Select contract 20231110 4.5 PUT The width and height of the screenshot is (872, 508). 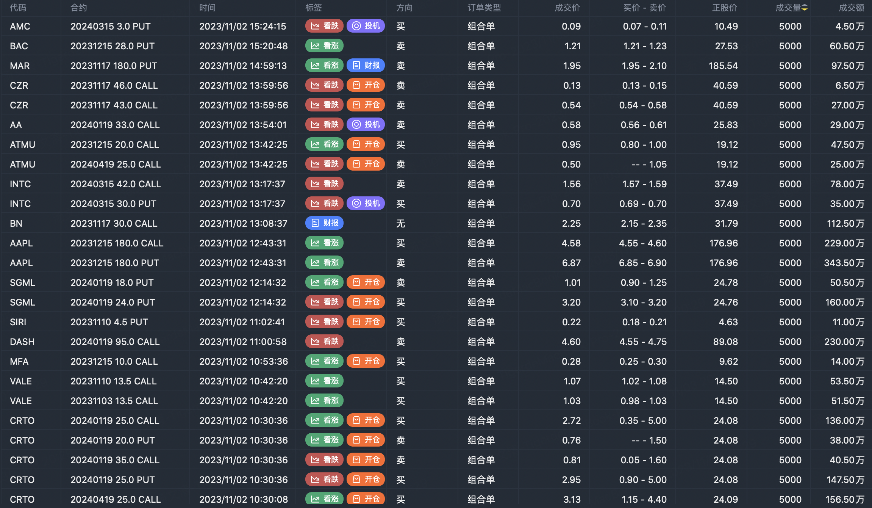109,322
